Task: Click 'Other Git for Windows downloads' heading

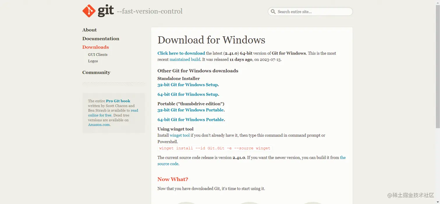Action: coord(198,71)
